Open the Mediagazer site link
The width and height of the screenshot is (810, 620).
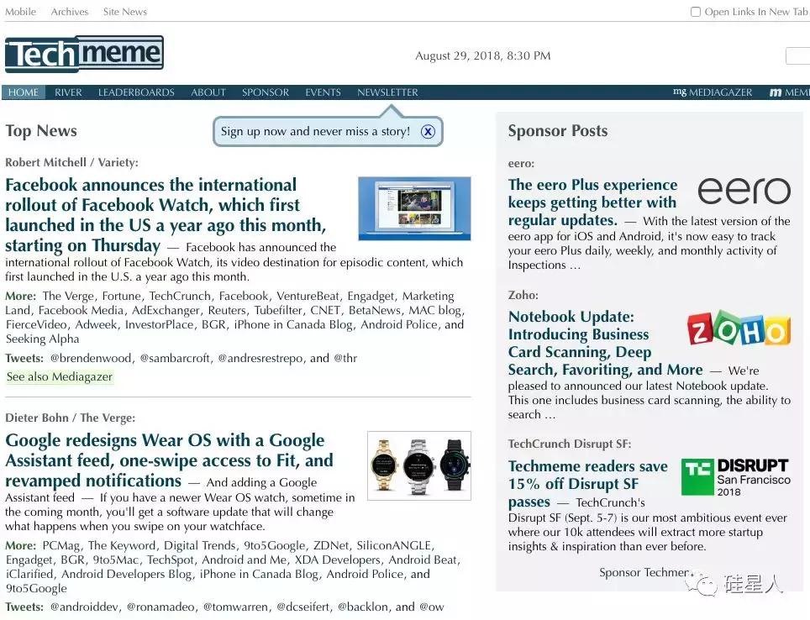(713, 92)
